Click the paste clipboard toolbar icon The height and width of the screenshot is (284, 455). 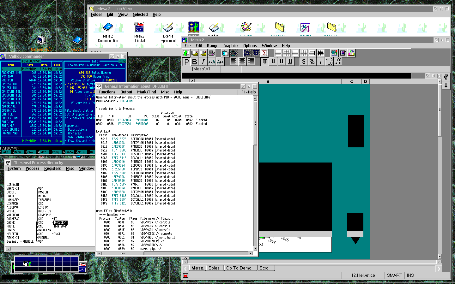coord(225,53)
